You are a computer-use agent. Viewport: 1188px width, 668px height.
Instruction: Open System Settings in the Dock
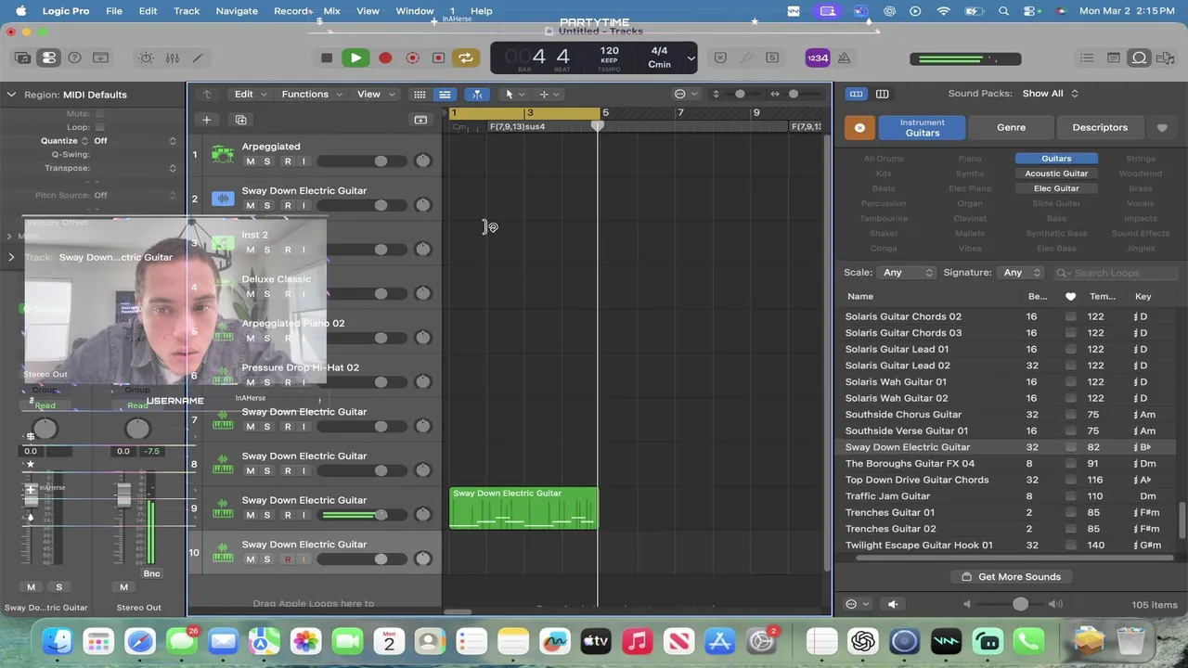coord(761,641)
